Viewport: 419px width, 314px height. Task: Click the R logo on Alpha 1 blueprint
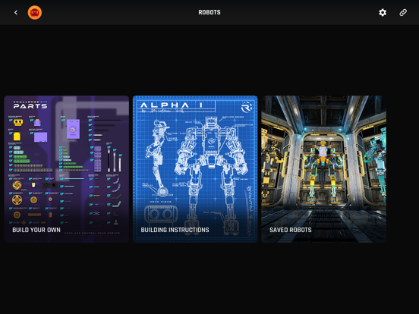pyautogui.click(x=247, y=108)
